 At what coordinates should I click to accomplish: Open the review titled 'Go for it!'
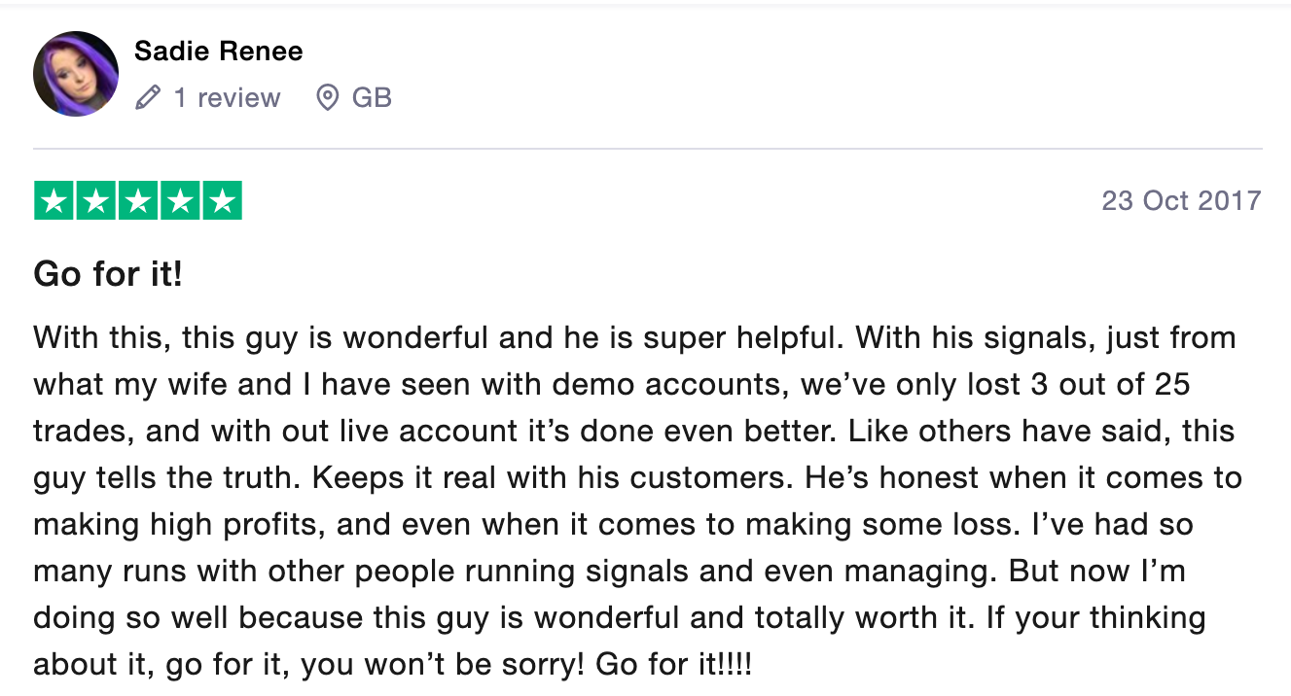click(x=108, y=274)
